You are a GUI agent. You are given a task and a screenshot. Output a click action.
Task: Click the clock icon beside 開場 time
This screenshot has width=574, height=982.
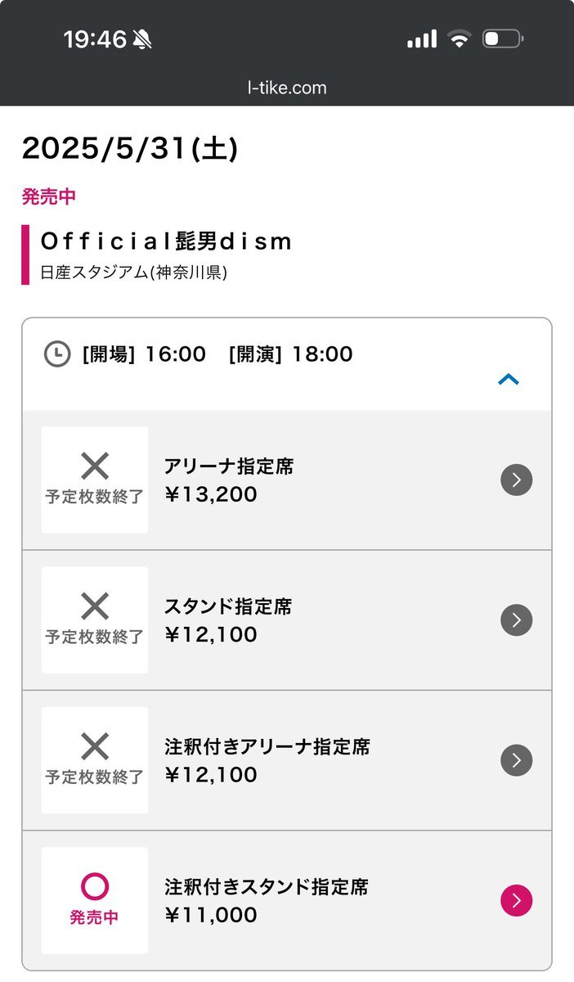pos(56,354)
